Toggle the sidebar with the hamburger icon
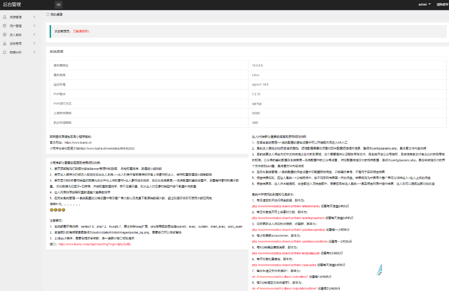The height and width of the screenshot is (291, 449). (59, 5)
